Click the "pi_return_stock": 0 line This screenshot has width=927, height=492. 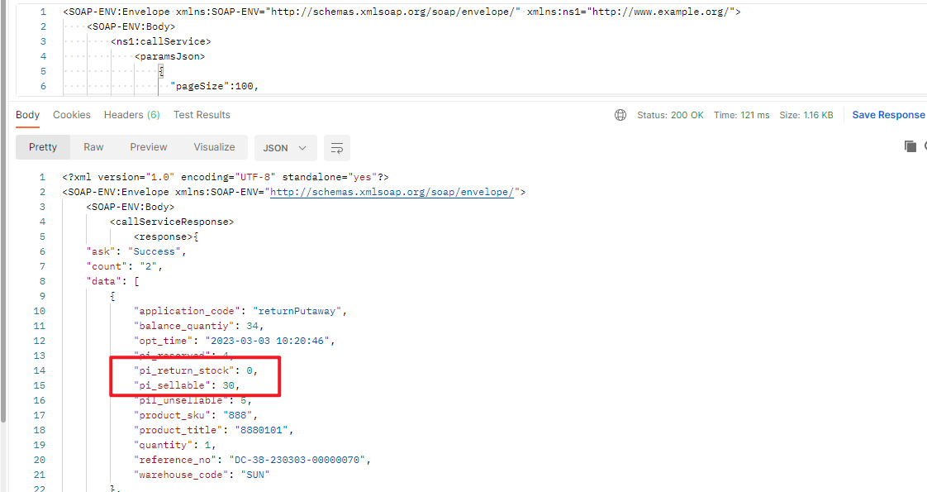pyautogui.click(x=196, y=370)
